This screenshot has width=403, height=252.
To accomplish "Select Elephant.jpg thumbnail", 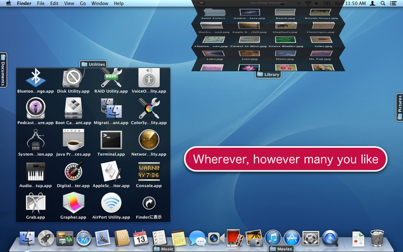I will (x=286, y=26).
